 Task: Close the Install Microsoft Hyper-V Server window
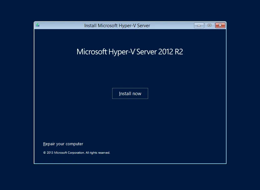coord(220,25)
